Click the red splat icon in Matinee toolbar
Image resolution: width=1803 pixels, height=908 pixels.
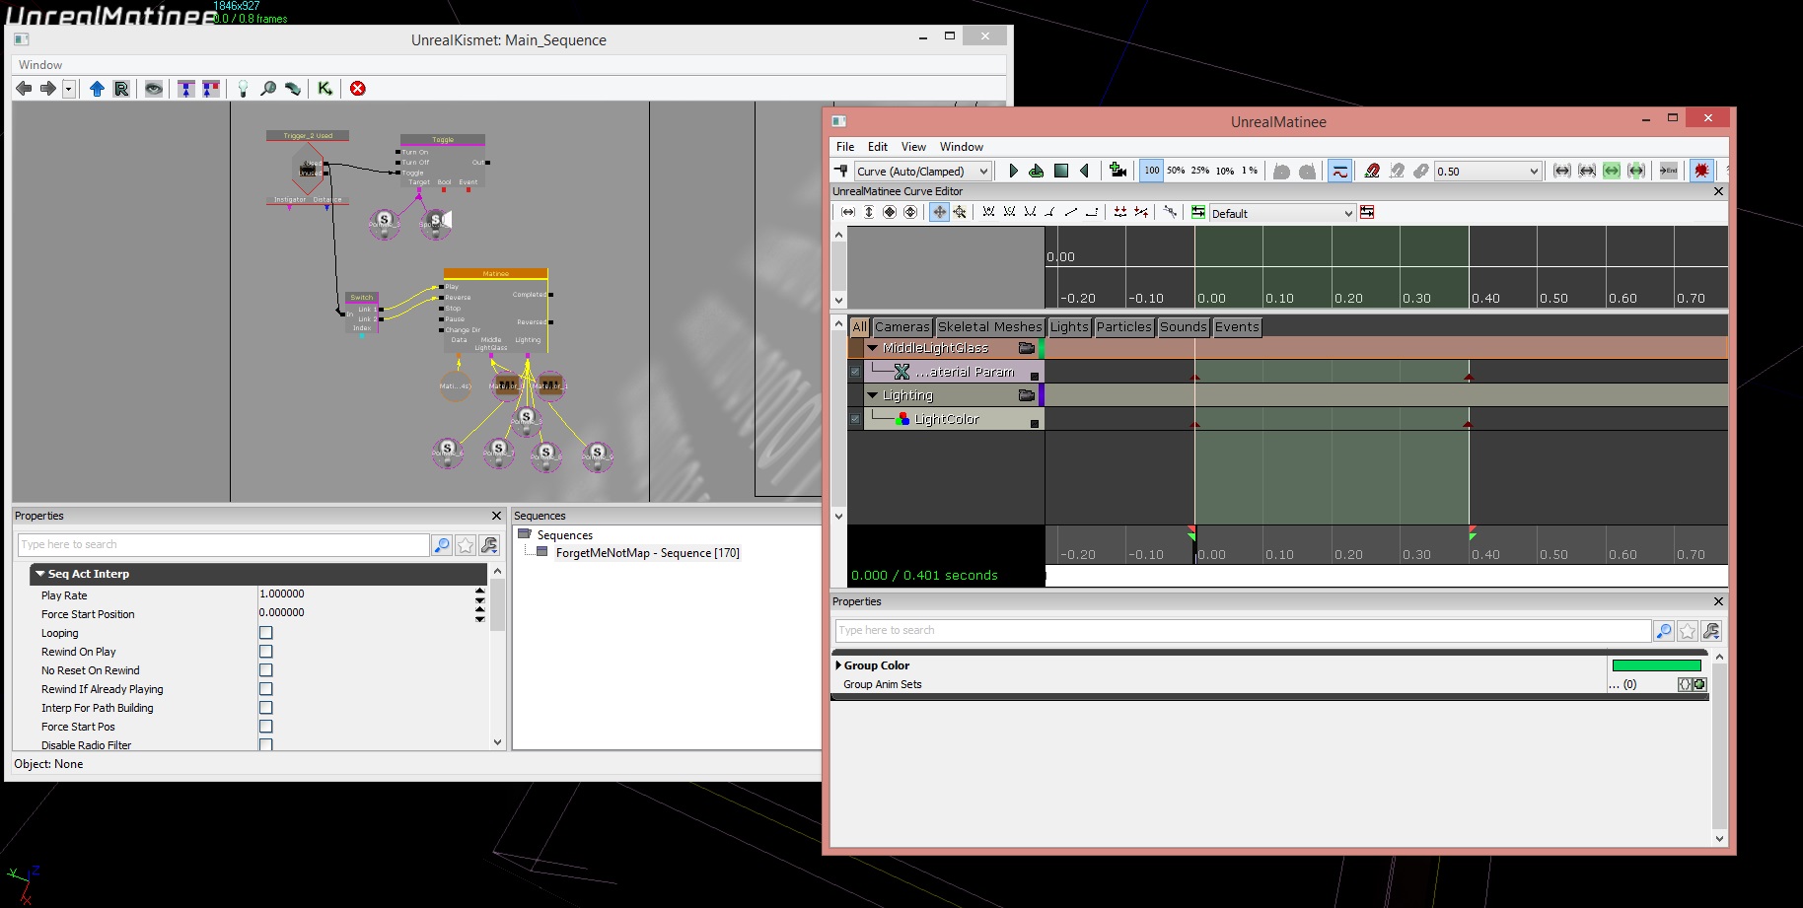(1701, 171)
